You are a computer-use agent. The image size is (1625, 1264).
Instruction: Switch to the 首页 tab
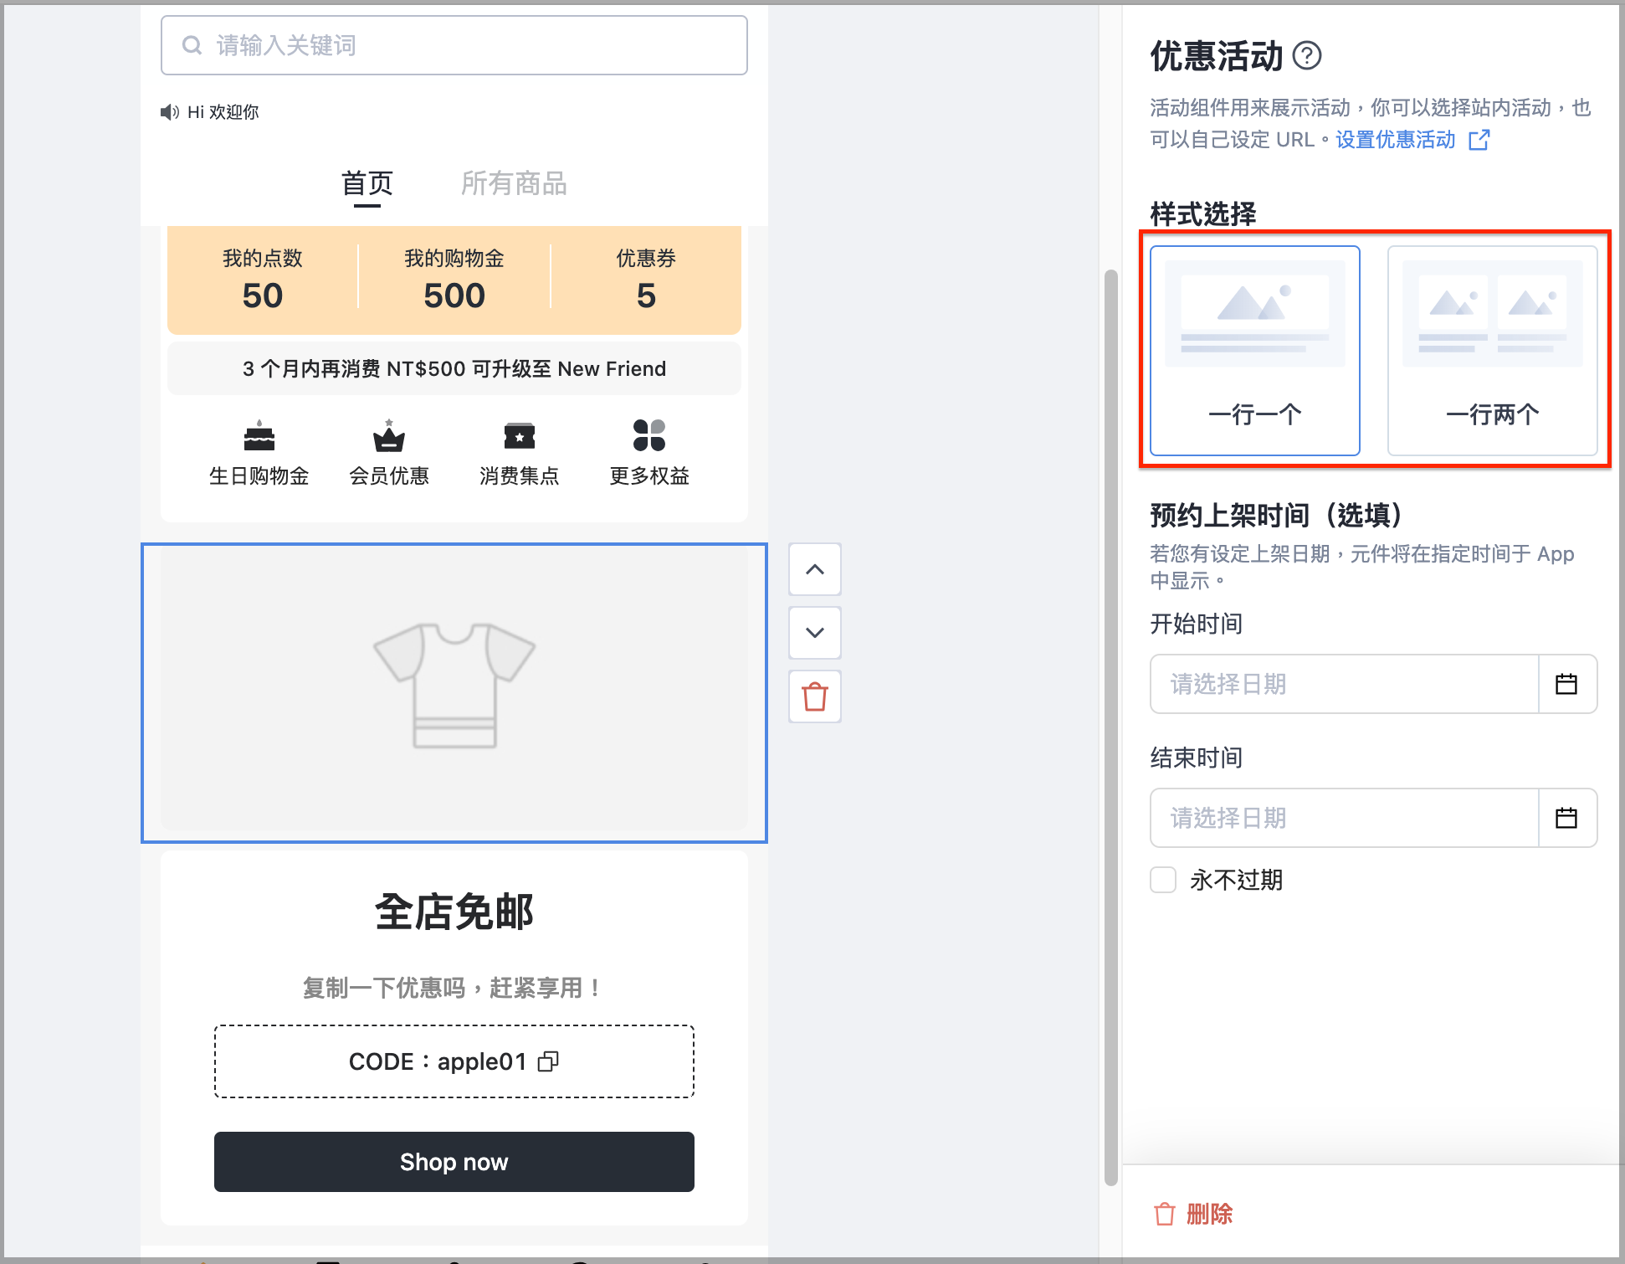[367, 183]
